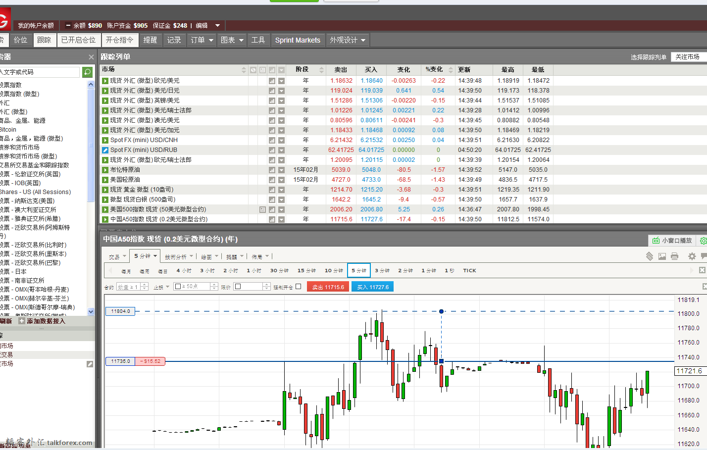The height and width of the screenshot is (450, 707).
Task: Open the 提醒 top tab
Action: [150, 40]
